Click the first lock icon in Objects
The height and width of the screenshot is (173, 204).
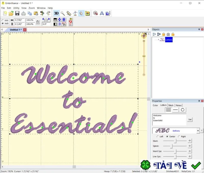(x=163, y=34)
